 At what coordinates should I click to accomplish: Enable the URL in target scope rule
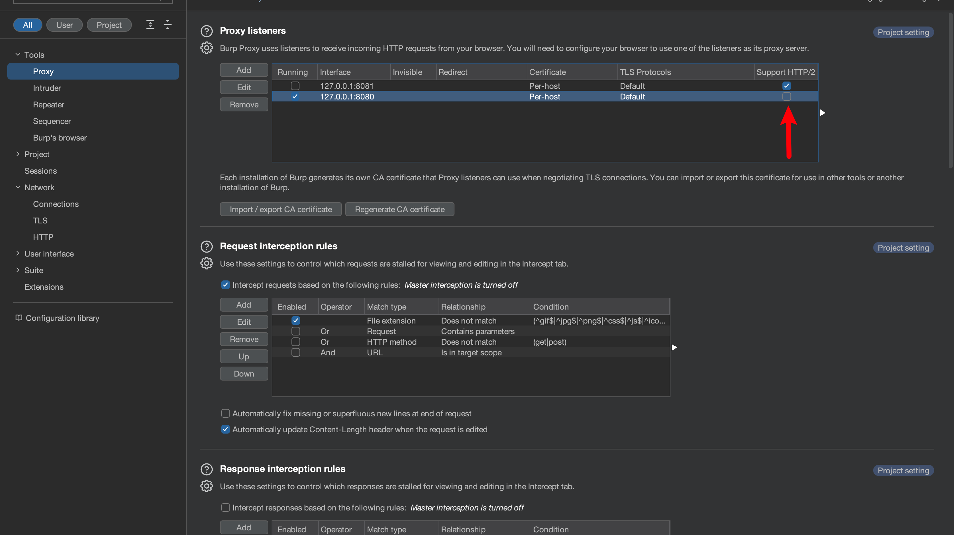pyautogui.click(x=295, y=353)
